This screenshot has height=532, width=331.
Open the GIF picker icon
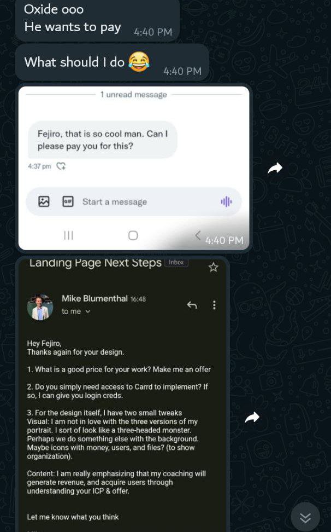point(68,201)
